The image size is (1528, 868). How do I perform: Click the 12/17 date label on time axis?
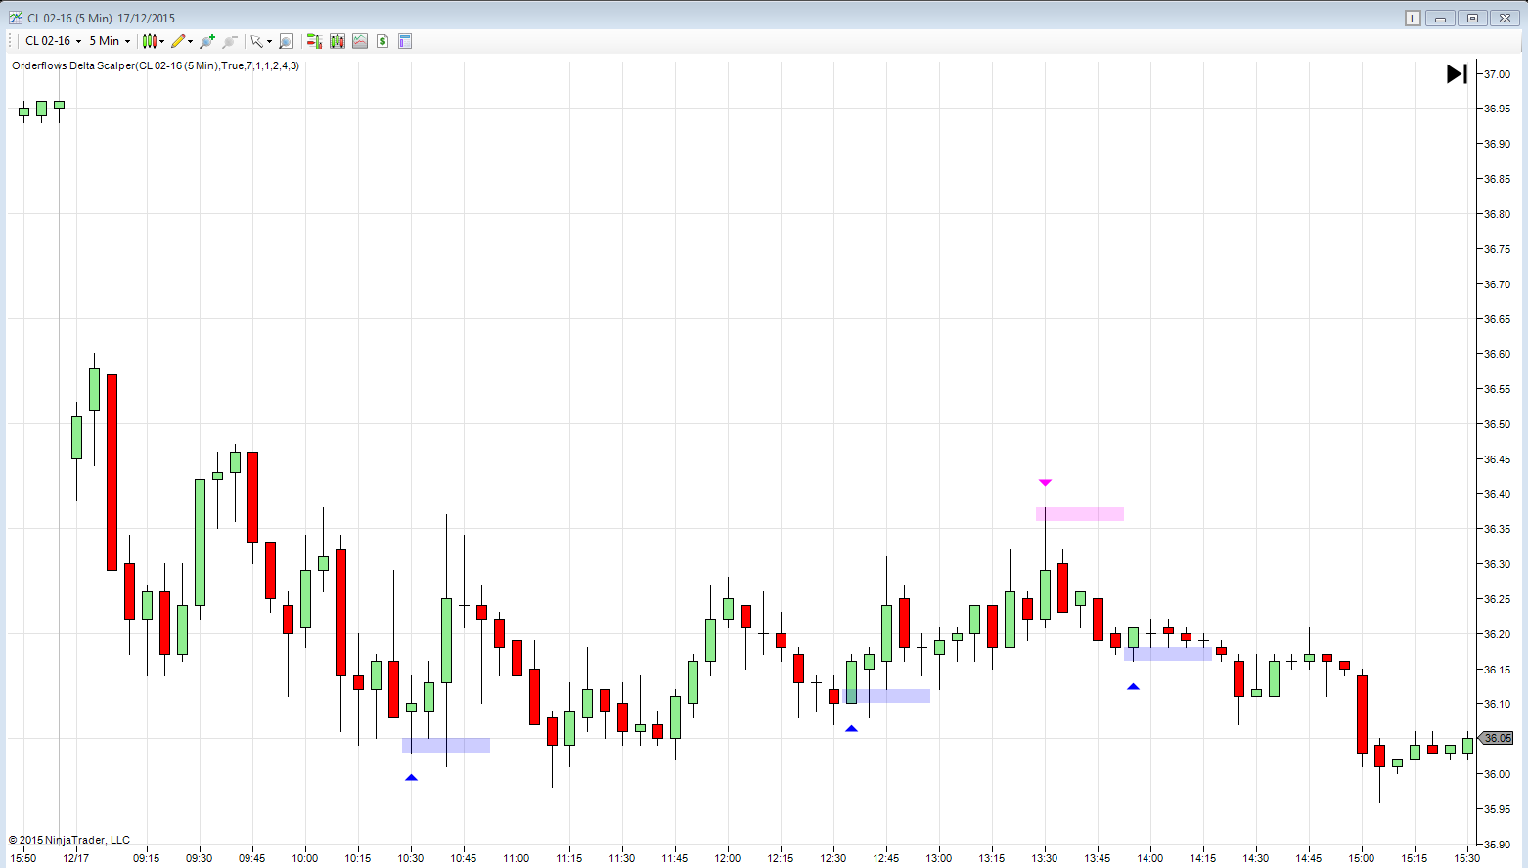76,858
